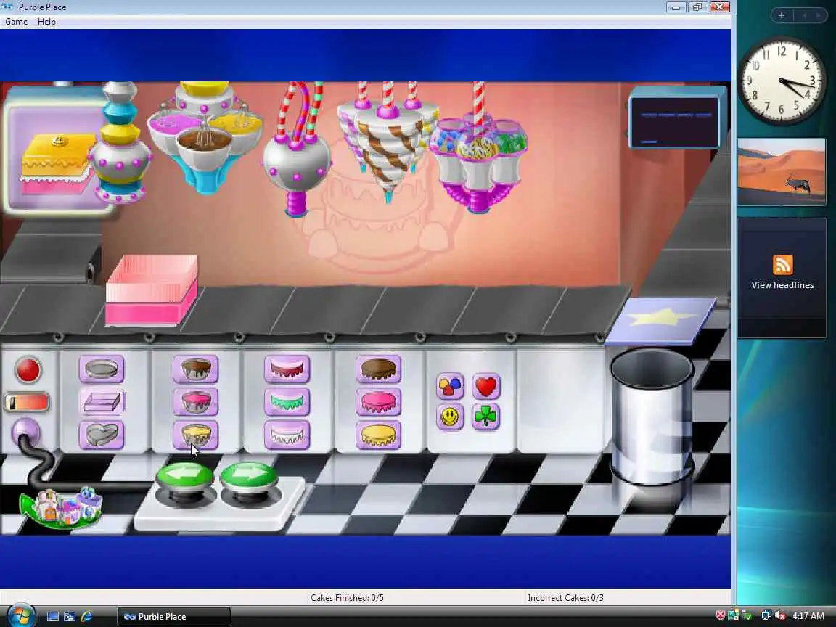Choose the chocolate batter bowl button

coord(196,369)
